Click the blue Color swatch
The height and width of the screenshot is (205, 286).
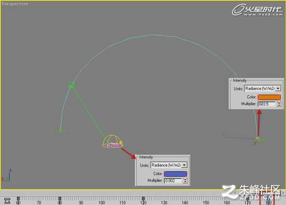(x=176, y=174)
